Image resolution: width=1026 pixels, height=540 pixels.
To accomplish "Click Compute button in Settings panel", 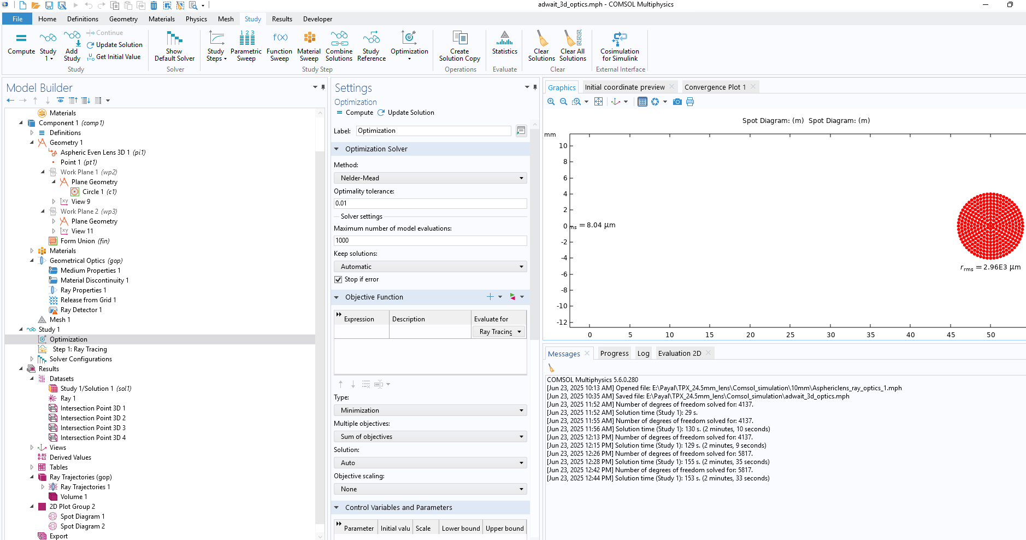I will click(355, 113).
